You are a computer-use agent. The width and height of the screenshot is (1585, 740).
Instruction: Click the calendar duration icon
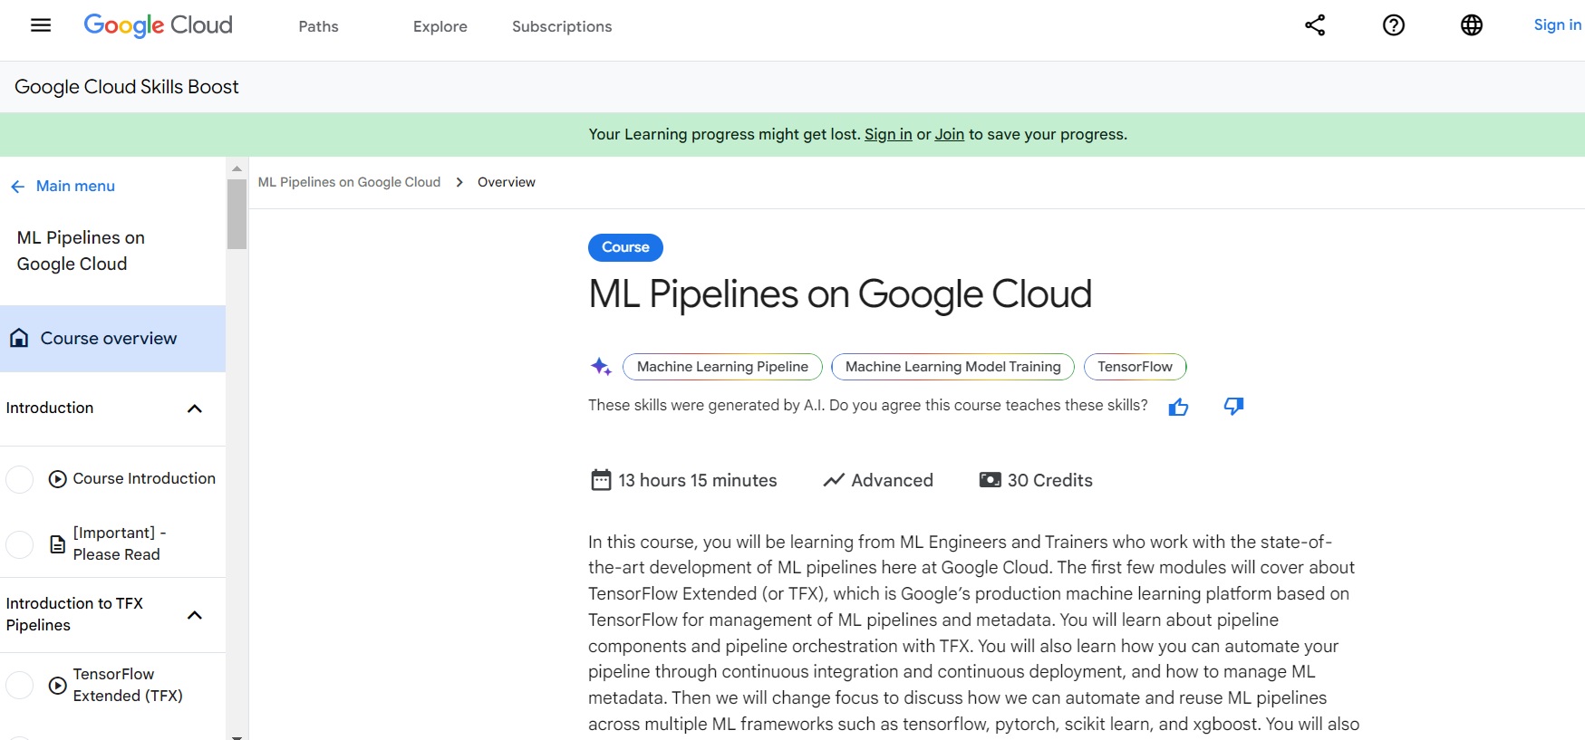[x=601, y=480]
